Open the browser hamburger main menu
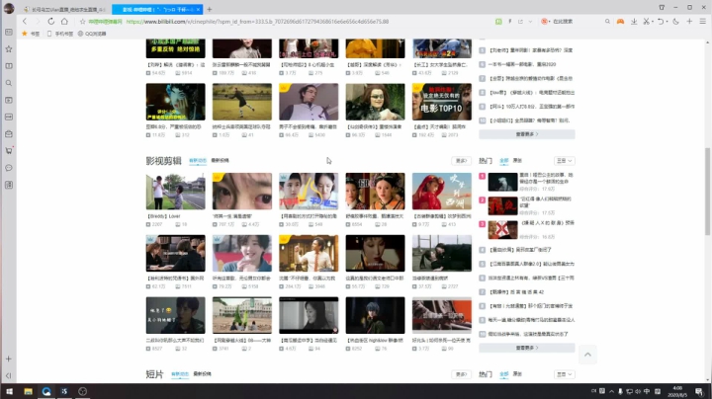This screenshot has height=399, width=712. (702, 22)
